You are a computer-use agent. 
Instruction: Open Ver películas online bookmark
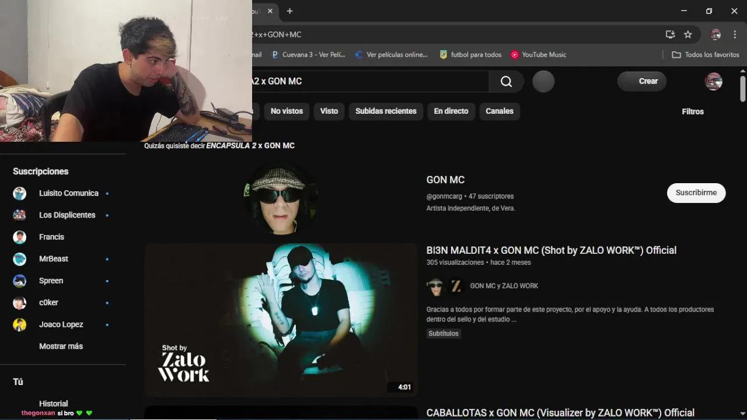coord(391,55)
